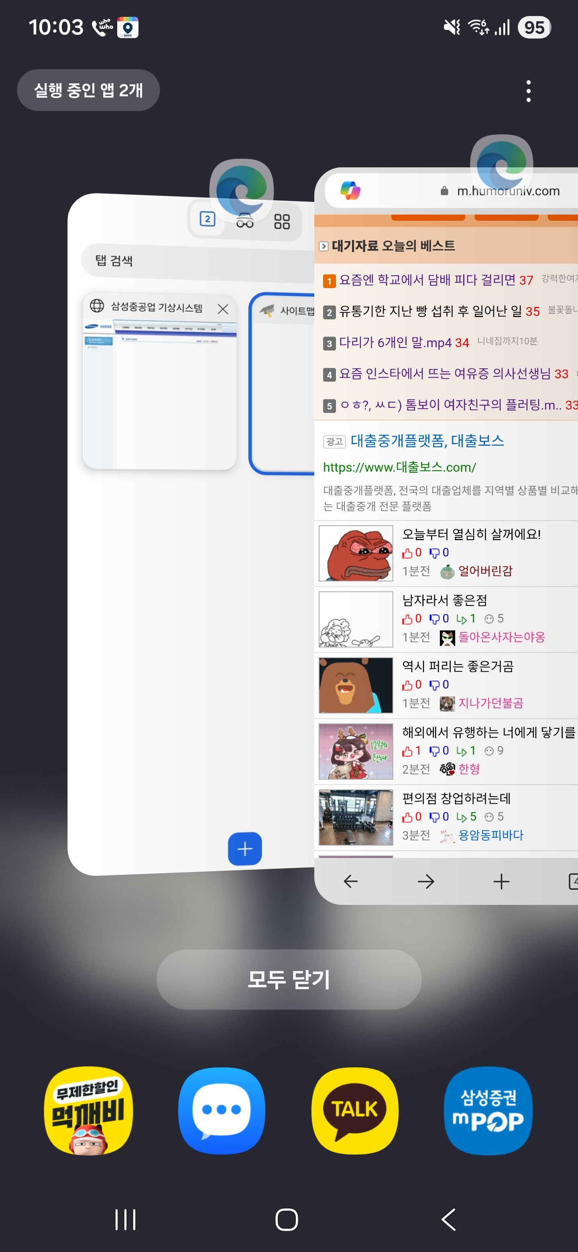Image resolution: width=578 pixels, height=1252 pixels.
Task: Tap gym photo thumbnail of 편의점 창업 post
Action: [x=356, y=818]
